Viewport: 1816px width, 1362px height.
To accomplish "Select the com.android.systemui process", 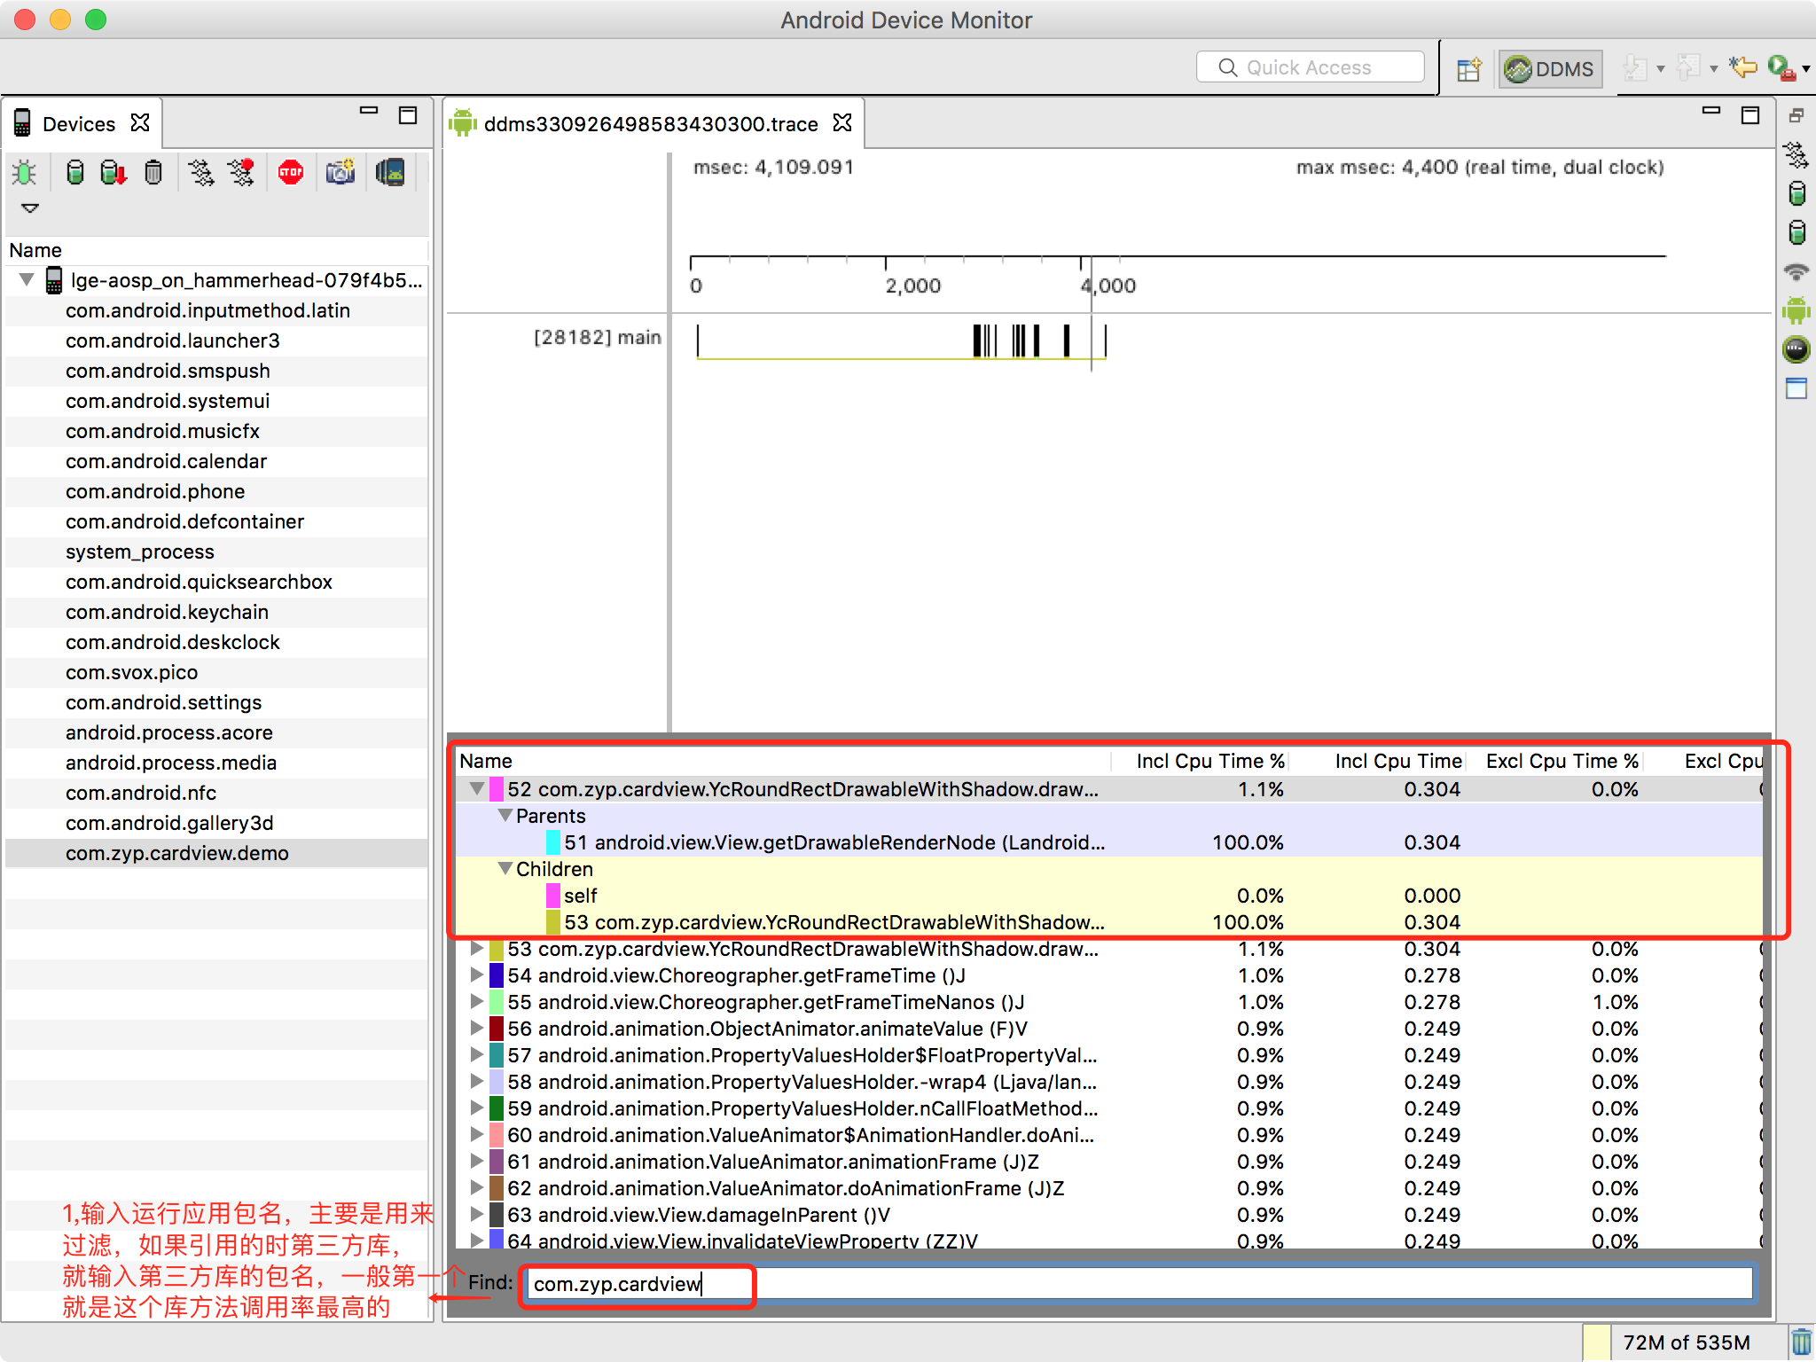I will (x=168, y=401).
